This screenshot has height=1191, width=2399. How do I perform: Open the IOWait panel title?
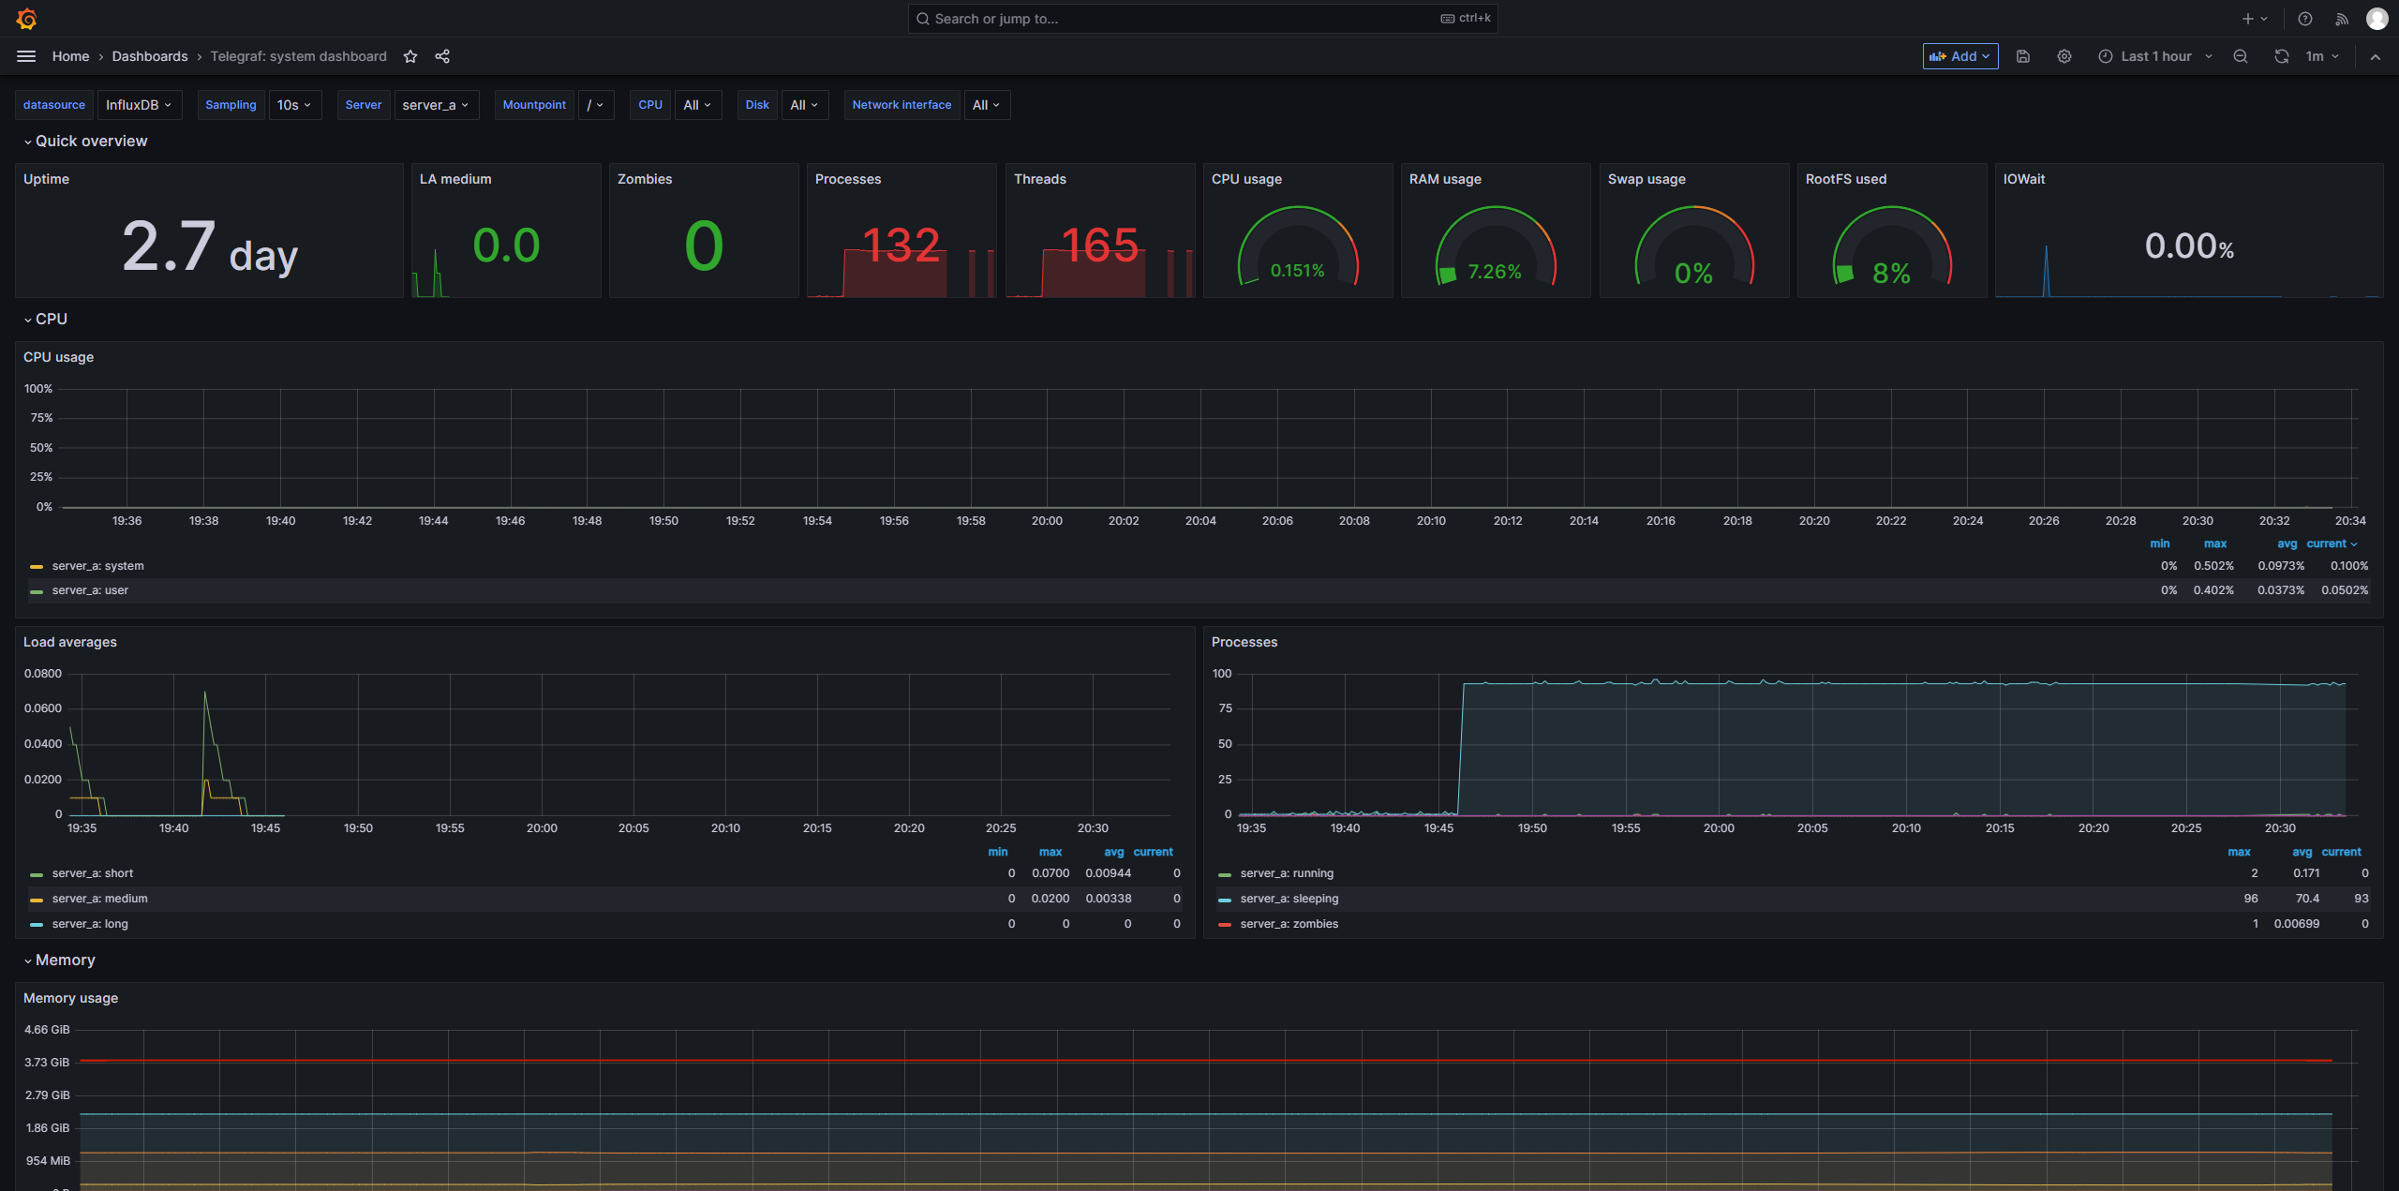(2024, 179)
